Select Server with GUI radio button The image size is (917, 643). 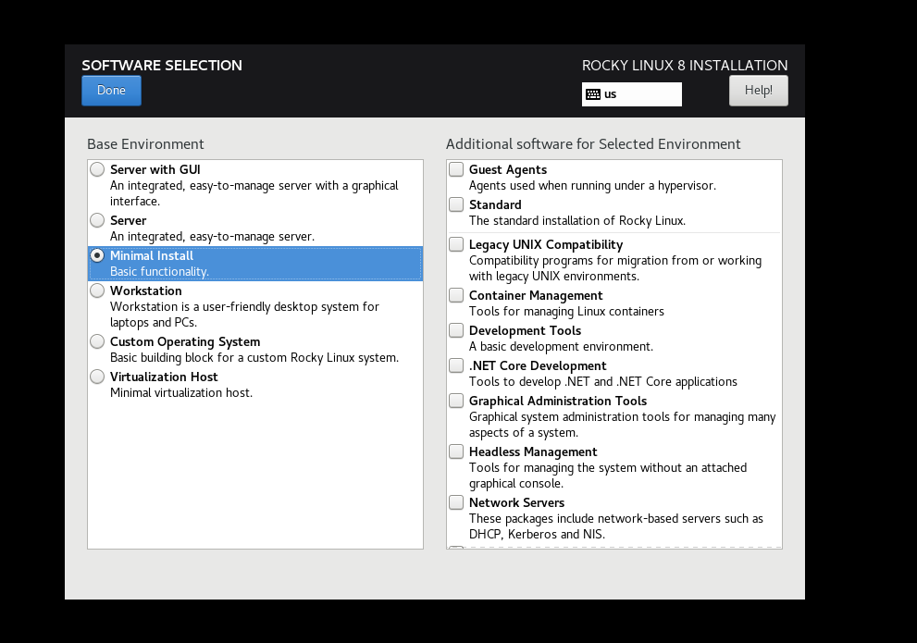click(97, 169)
